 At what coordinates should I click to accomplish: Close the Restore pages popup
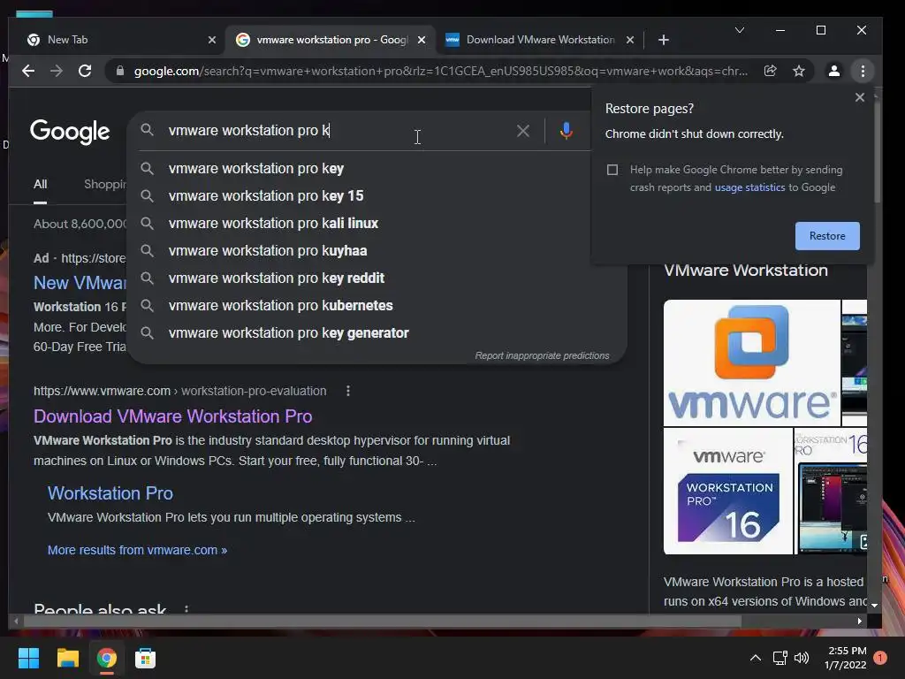(x=859, y=97)
